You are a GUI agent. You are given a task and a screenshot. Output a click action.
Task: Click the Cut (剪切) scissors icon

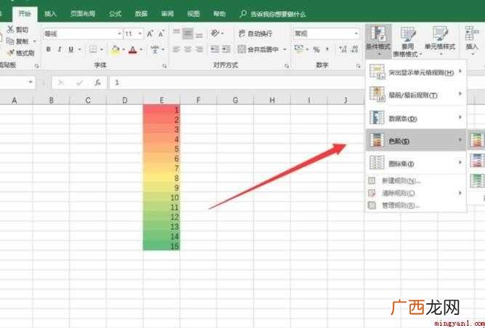10,29
